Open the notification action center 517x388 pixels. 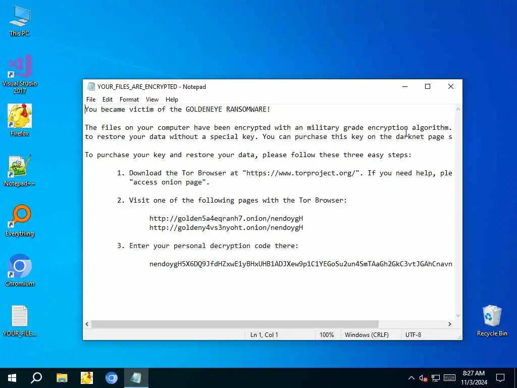(500, 378)
